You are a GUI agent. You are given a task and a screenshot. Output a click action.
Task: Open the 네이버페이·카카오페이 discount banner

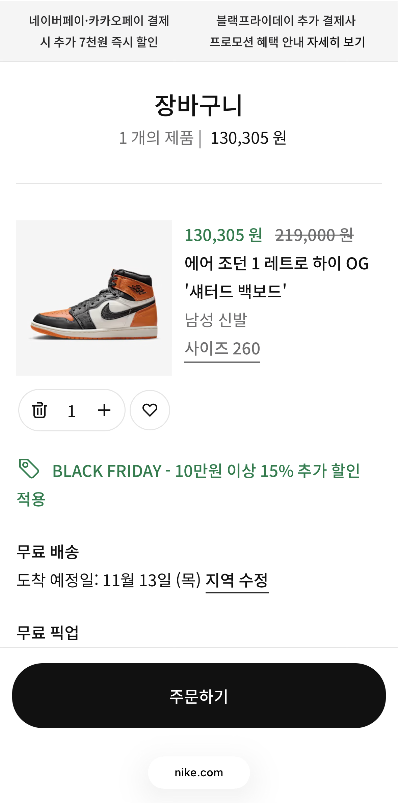[99, 31]
